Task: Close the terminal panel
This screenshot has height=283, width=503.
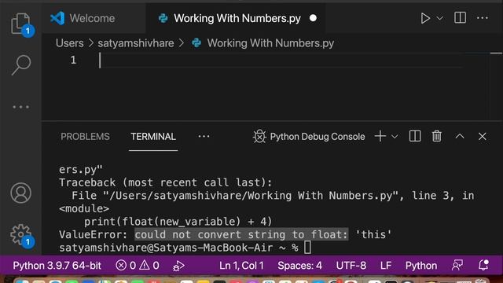Action: [482, 136]
